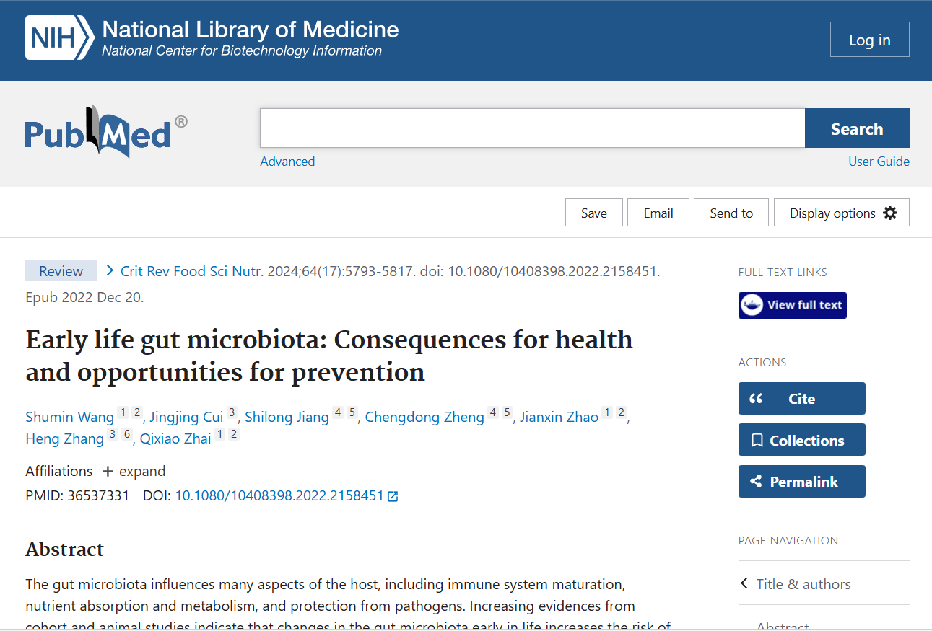
Task: Click the Log in button
Action: pos(869,40)
